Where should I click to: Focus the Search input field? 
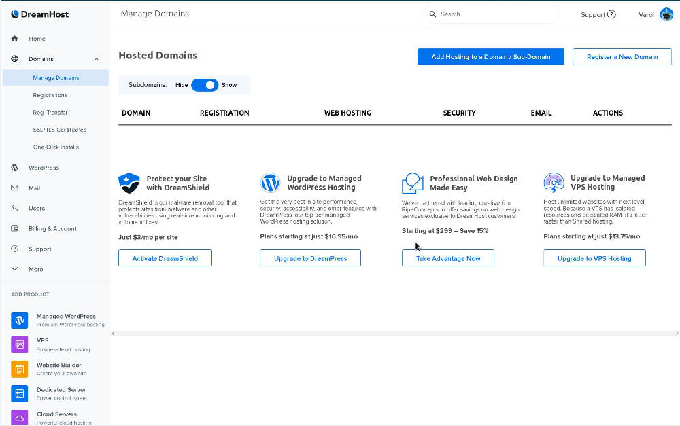click(x=491, y=14)
